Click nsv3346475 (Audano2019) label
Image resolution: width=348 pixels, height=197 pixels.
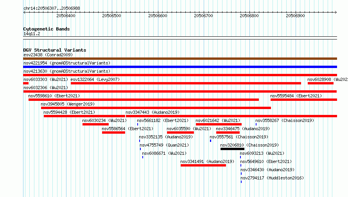pos(243,129)
